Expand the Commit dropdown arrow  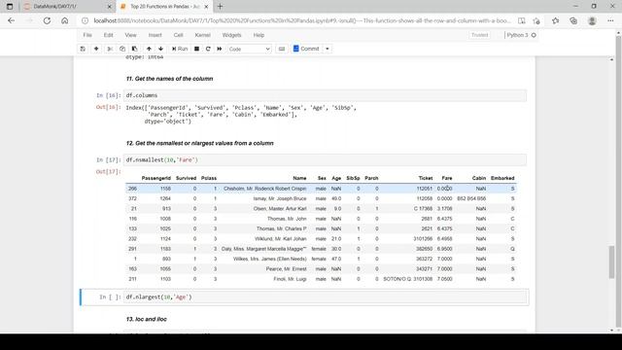328,49
